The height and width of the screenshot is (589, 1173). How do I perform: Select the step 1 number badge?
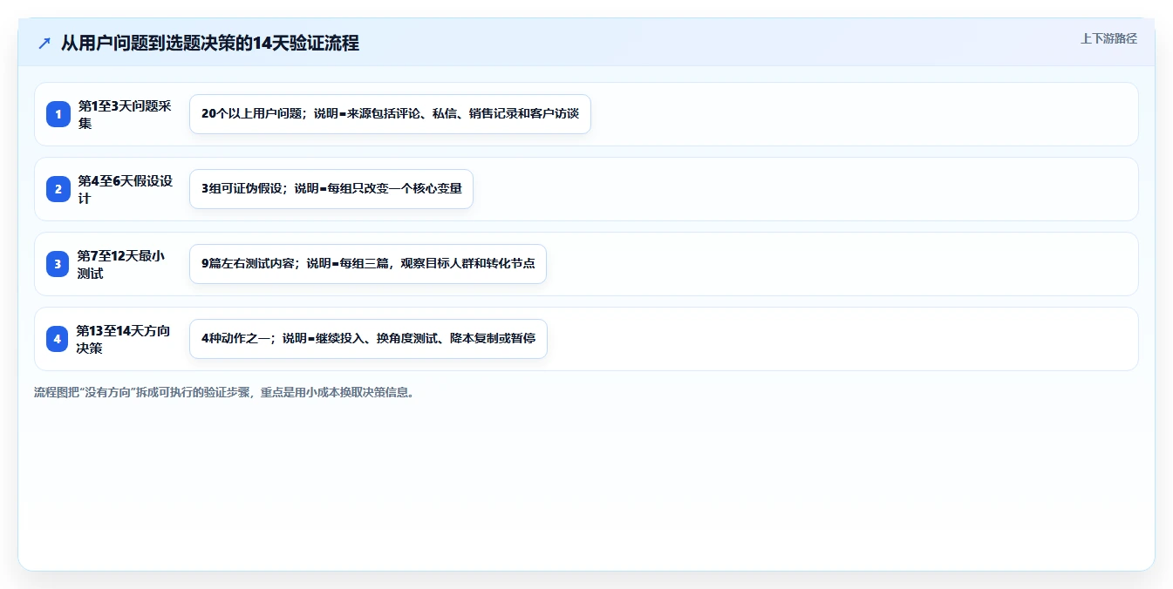(58, 114)
